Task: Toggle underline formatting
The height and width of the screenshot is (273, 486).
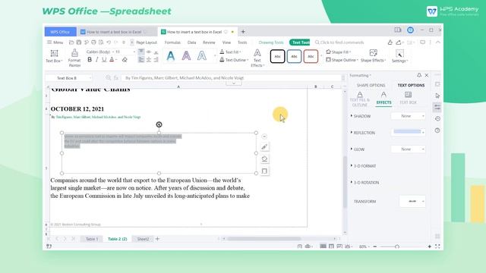Action: click(x=104, y=60)
